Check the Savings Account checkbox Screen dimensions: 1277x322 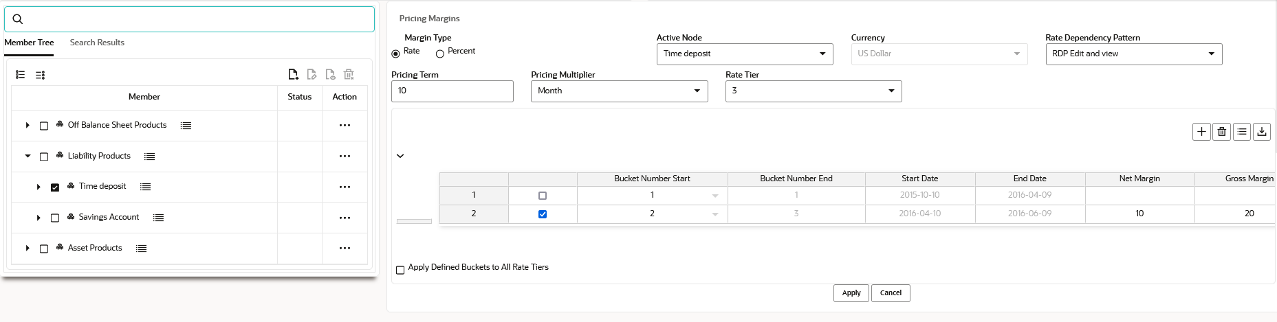55,218
